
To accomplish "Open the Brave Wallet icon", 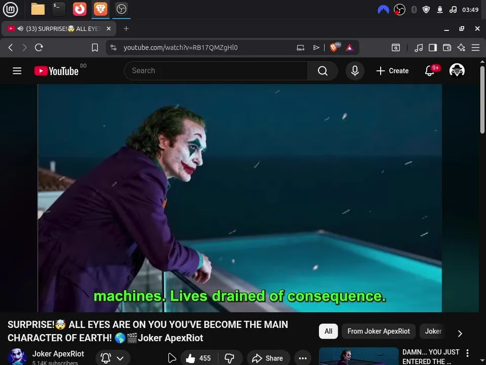I will click(x=447, y=48).
